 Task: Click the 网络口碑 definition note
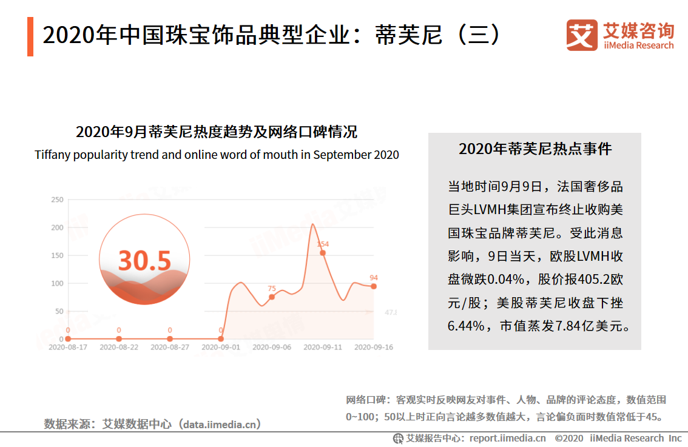coord(506,408)
